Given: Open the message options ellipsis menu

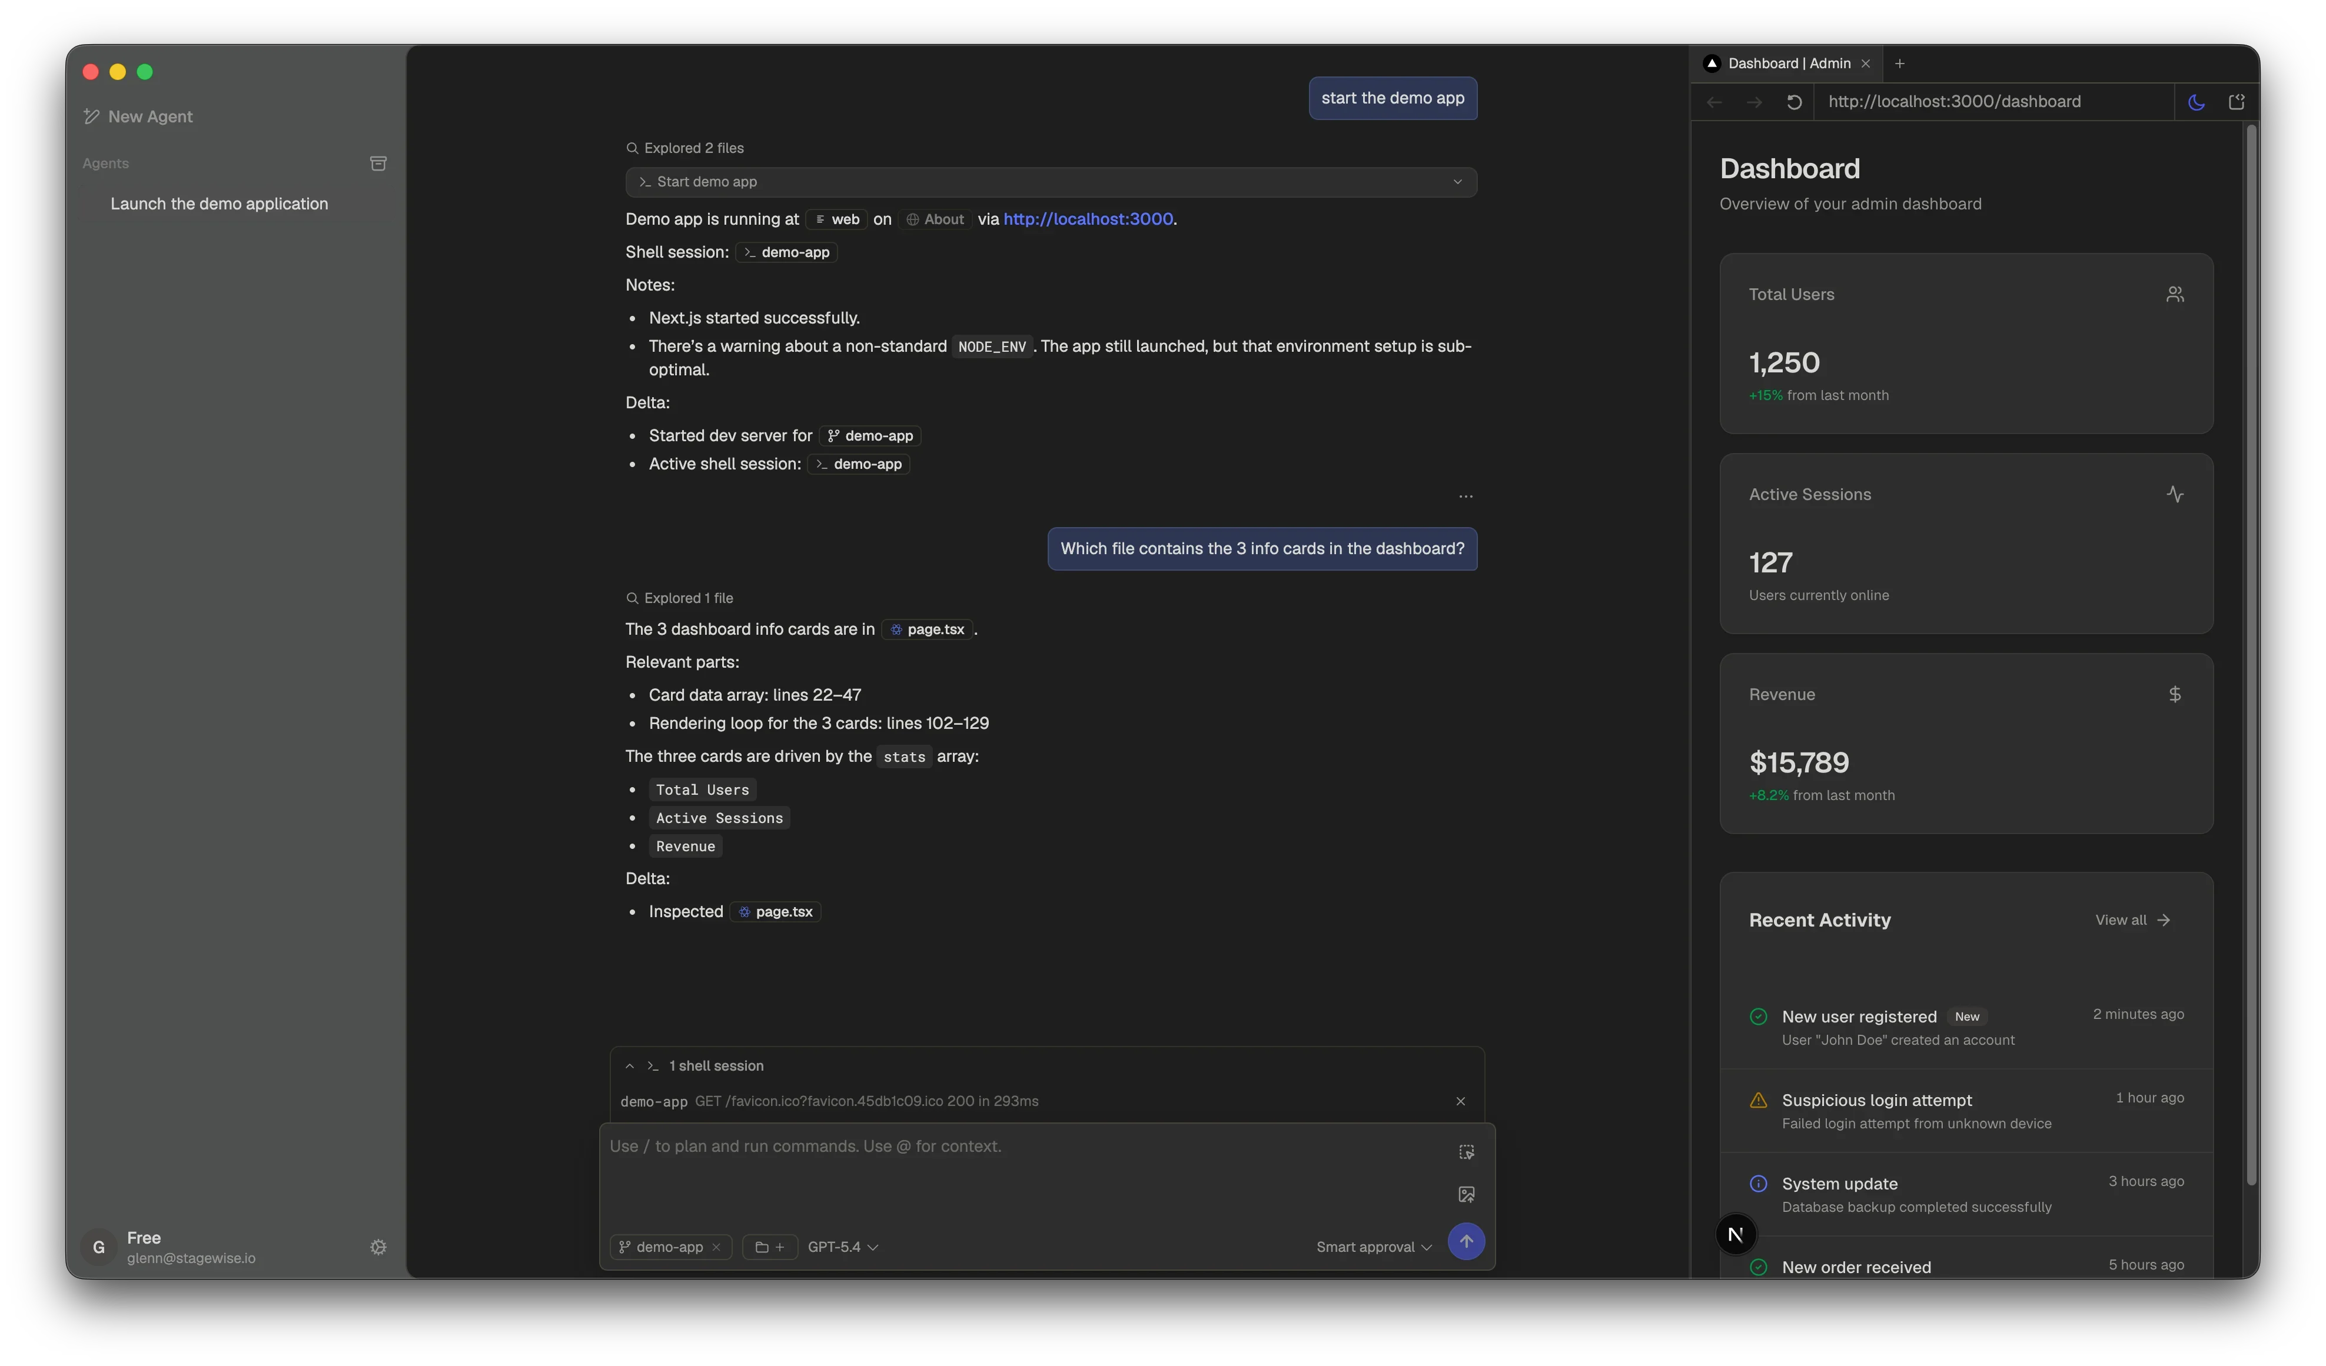Looking at the screenshot, I should (1466, 497).
